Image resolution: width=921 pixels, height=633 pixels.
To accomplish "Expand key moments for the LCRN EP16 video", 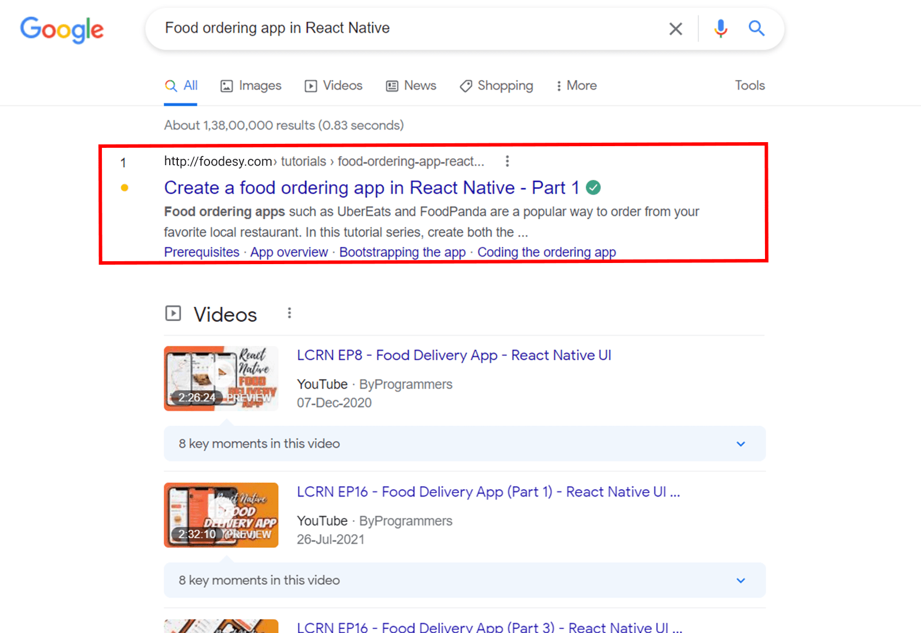I will (x=741, y=580).
